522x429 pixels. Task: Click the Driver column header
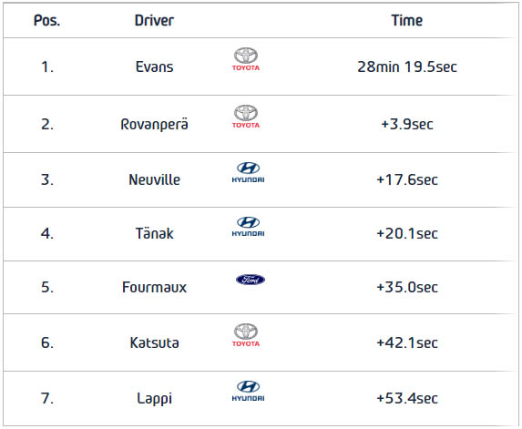(154, 21)
